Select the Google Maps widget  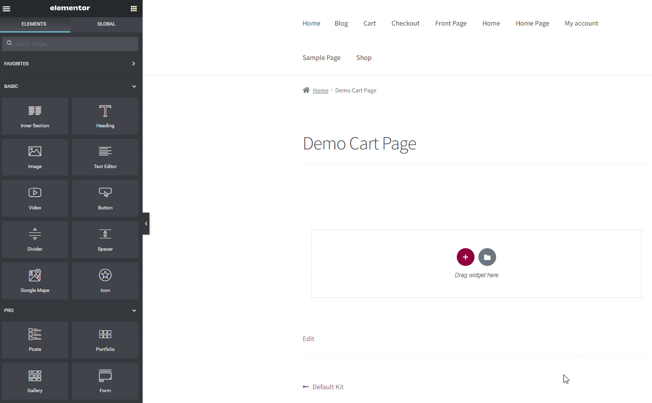point(35,281)
